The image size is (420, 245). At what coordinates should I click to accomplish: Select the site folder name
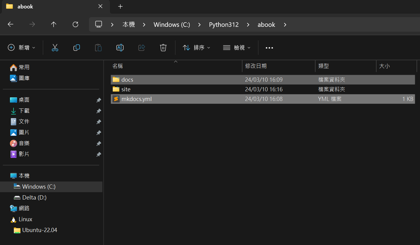pyautogui.click(x=126, y=89)
